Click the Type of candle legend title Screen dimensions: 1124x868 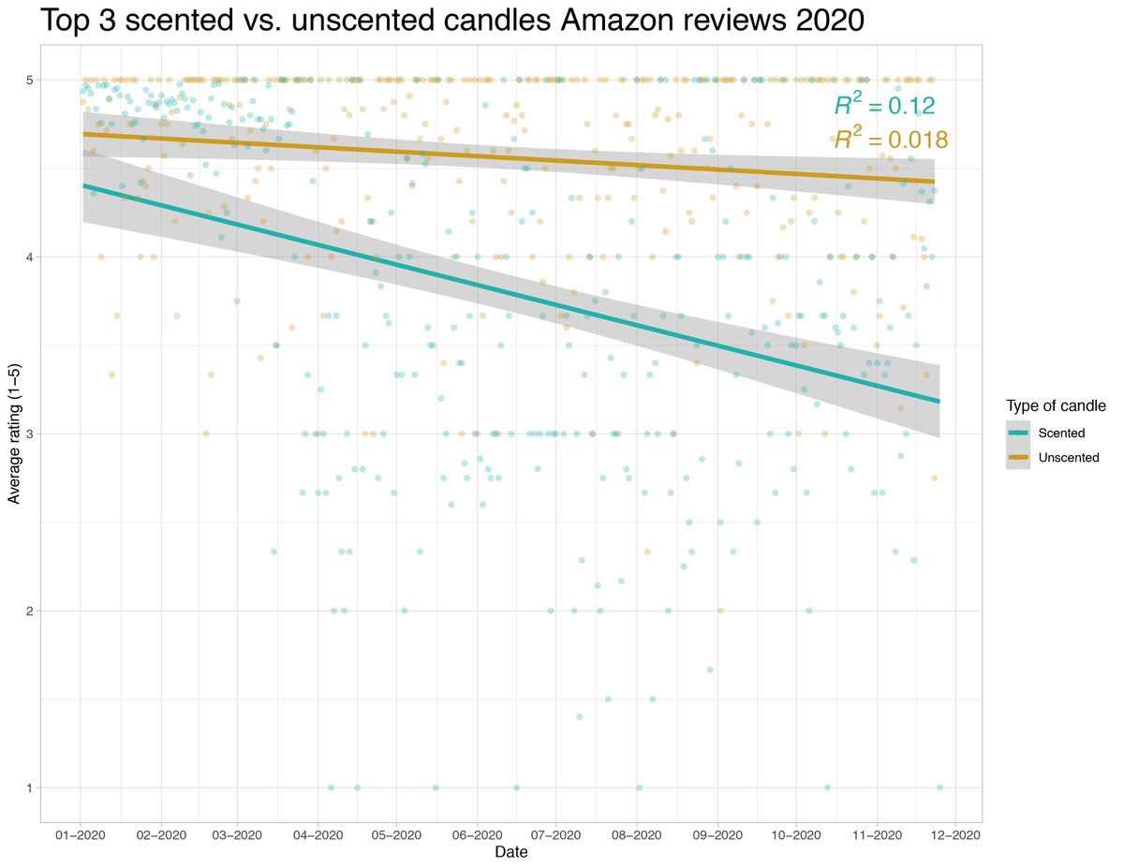tap(1057, 406)
